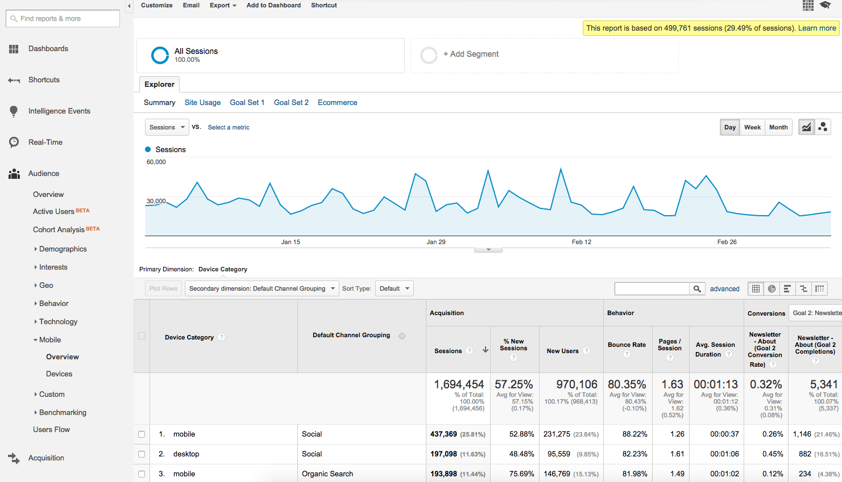Click the Week granularity button
The height and width of the screenshot is (482, 842).
click(x=752, y=127)
